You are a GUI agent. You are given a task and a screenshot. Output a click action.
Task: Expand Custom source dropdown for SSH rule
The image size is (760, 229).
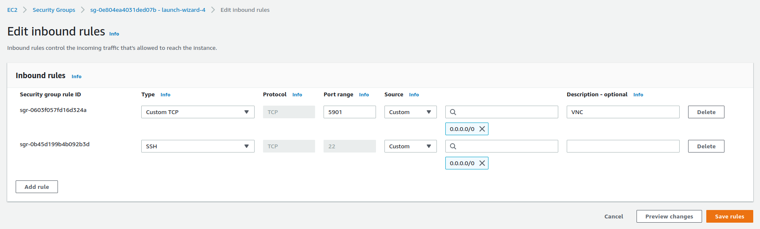pyautogui.click(x=410, y=146)
